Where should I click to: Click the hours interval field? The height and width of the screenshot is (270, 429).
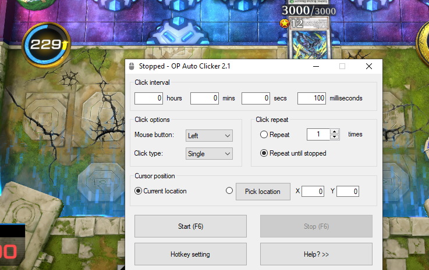coord(148,98)
